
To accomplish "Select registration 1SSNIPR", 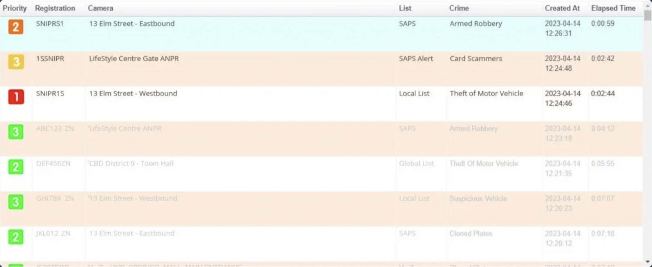I will click(x=50, y=58).
